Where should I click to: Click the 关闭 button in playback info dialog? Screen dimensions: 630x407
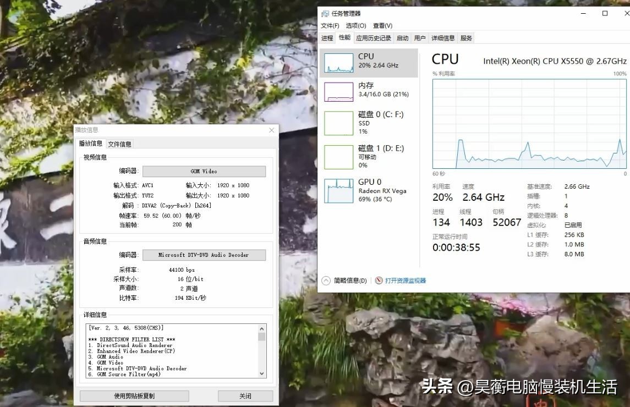tap(245, 395)
